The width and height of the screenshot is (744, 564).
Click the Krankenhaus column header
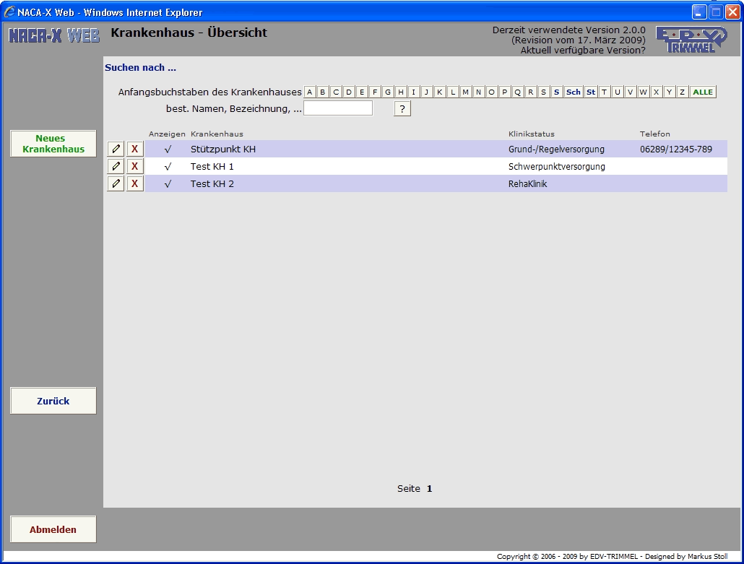(217, 134)
